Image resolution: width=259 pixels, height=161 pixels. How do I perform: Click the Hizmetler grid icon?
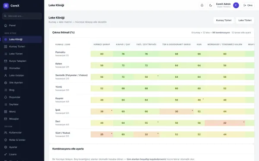[x=6, y=68]
